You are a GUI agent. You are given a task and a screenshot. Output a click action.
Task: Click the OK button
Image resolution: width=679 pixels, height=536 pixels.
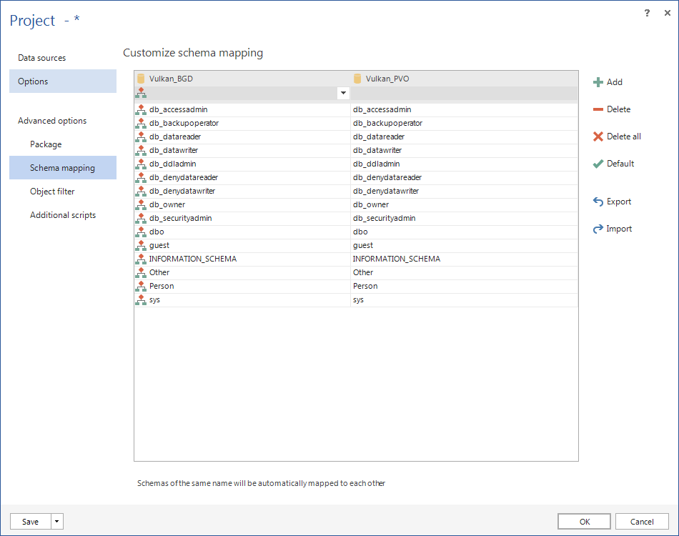(584, 521)
